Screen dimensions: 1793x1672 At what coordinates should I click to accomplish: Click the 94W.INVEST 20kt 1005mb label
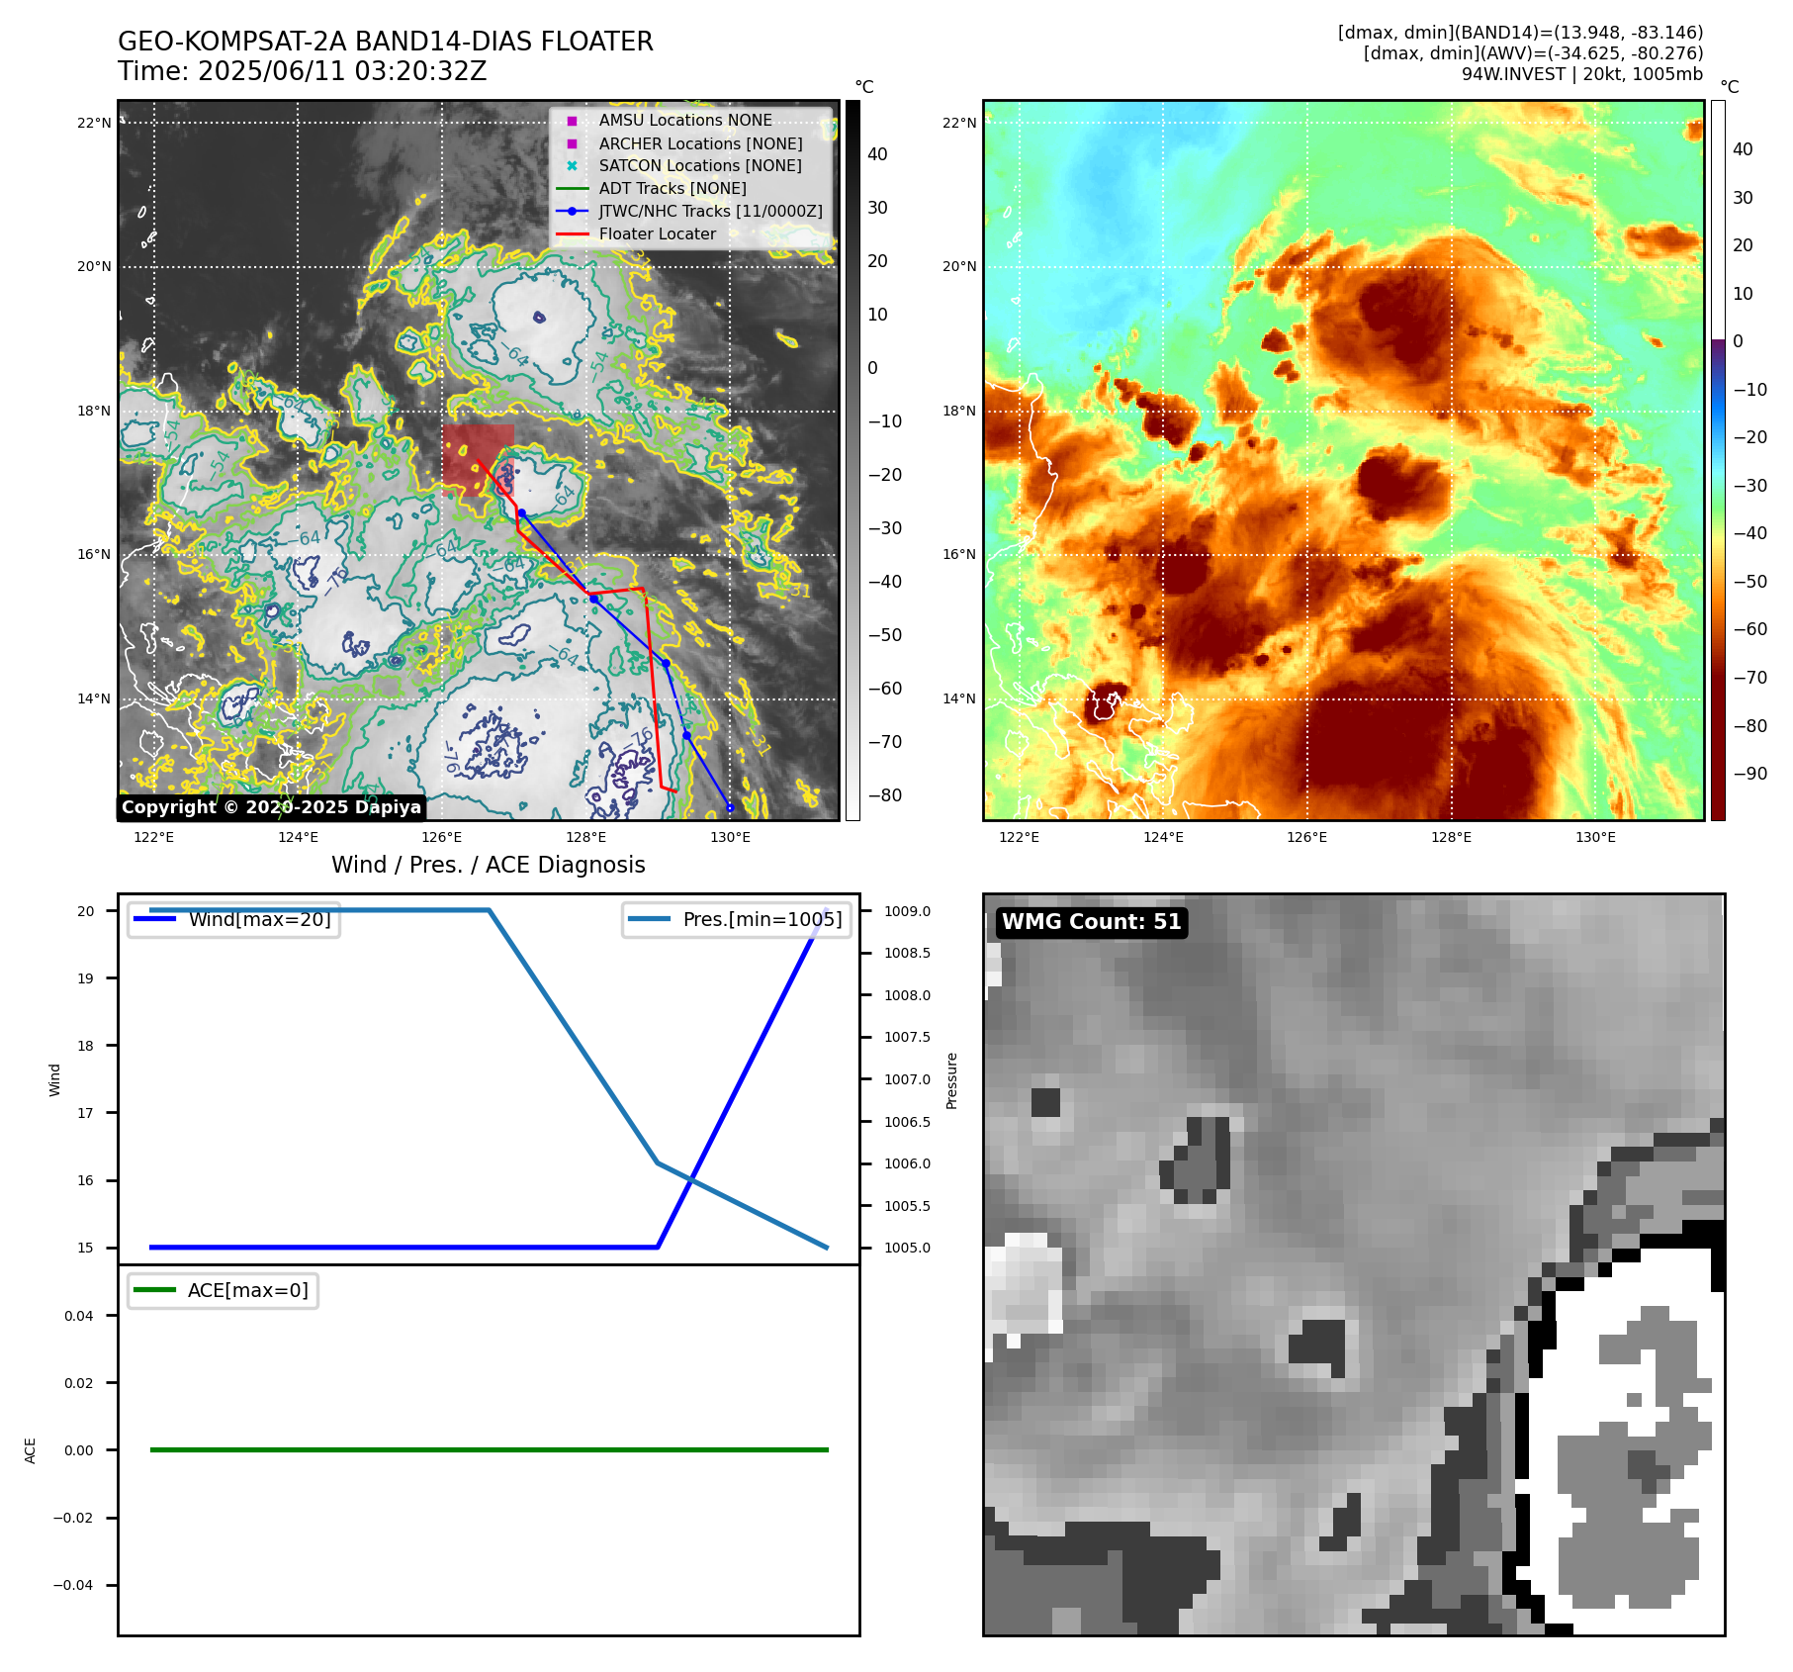point(1582,74)
